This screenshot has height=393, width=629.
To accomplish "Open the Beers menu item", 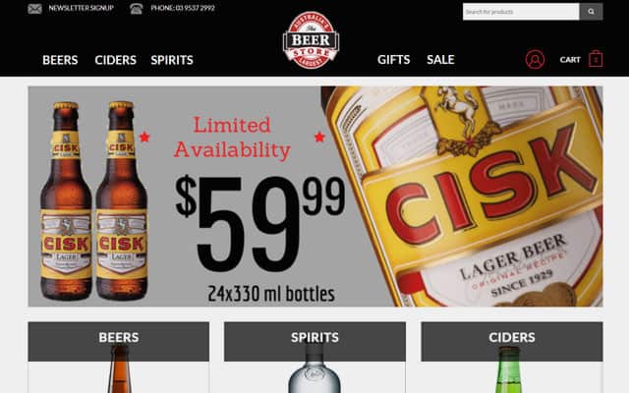I will click(x=60, y=60).
